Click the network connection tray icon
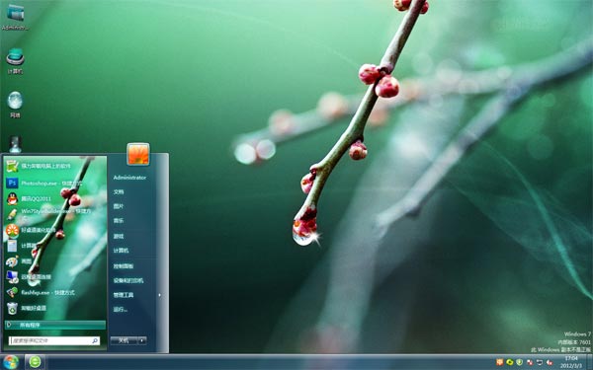Screen dimensions: 593x370 pos(540,362)
